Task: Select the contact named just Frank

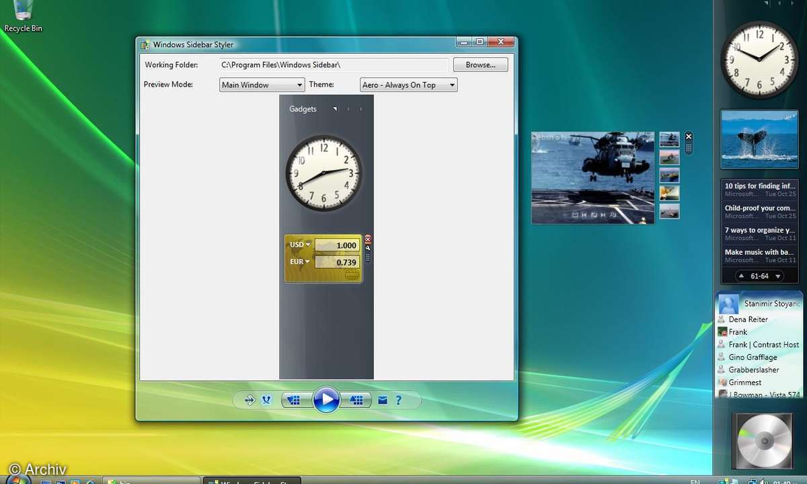Action: (738, 332)
